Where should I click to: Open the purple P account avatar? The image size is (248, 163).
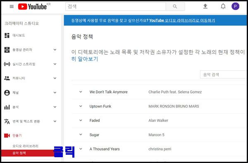tap(235, 6)
